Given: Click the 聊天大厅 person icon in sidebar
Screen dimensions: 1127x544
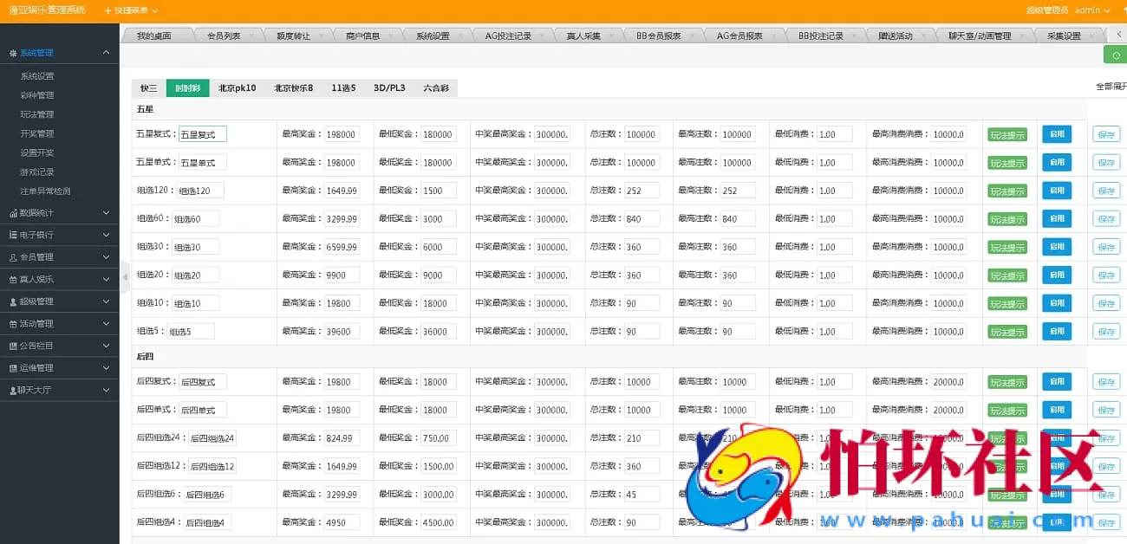Looking at the screenshot, I should click(x=13, y=391).
